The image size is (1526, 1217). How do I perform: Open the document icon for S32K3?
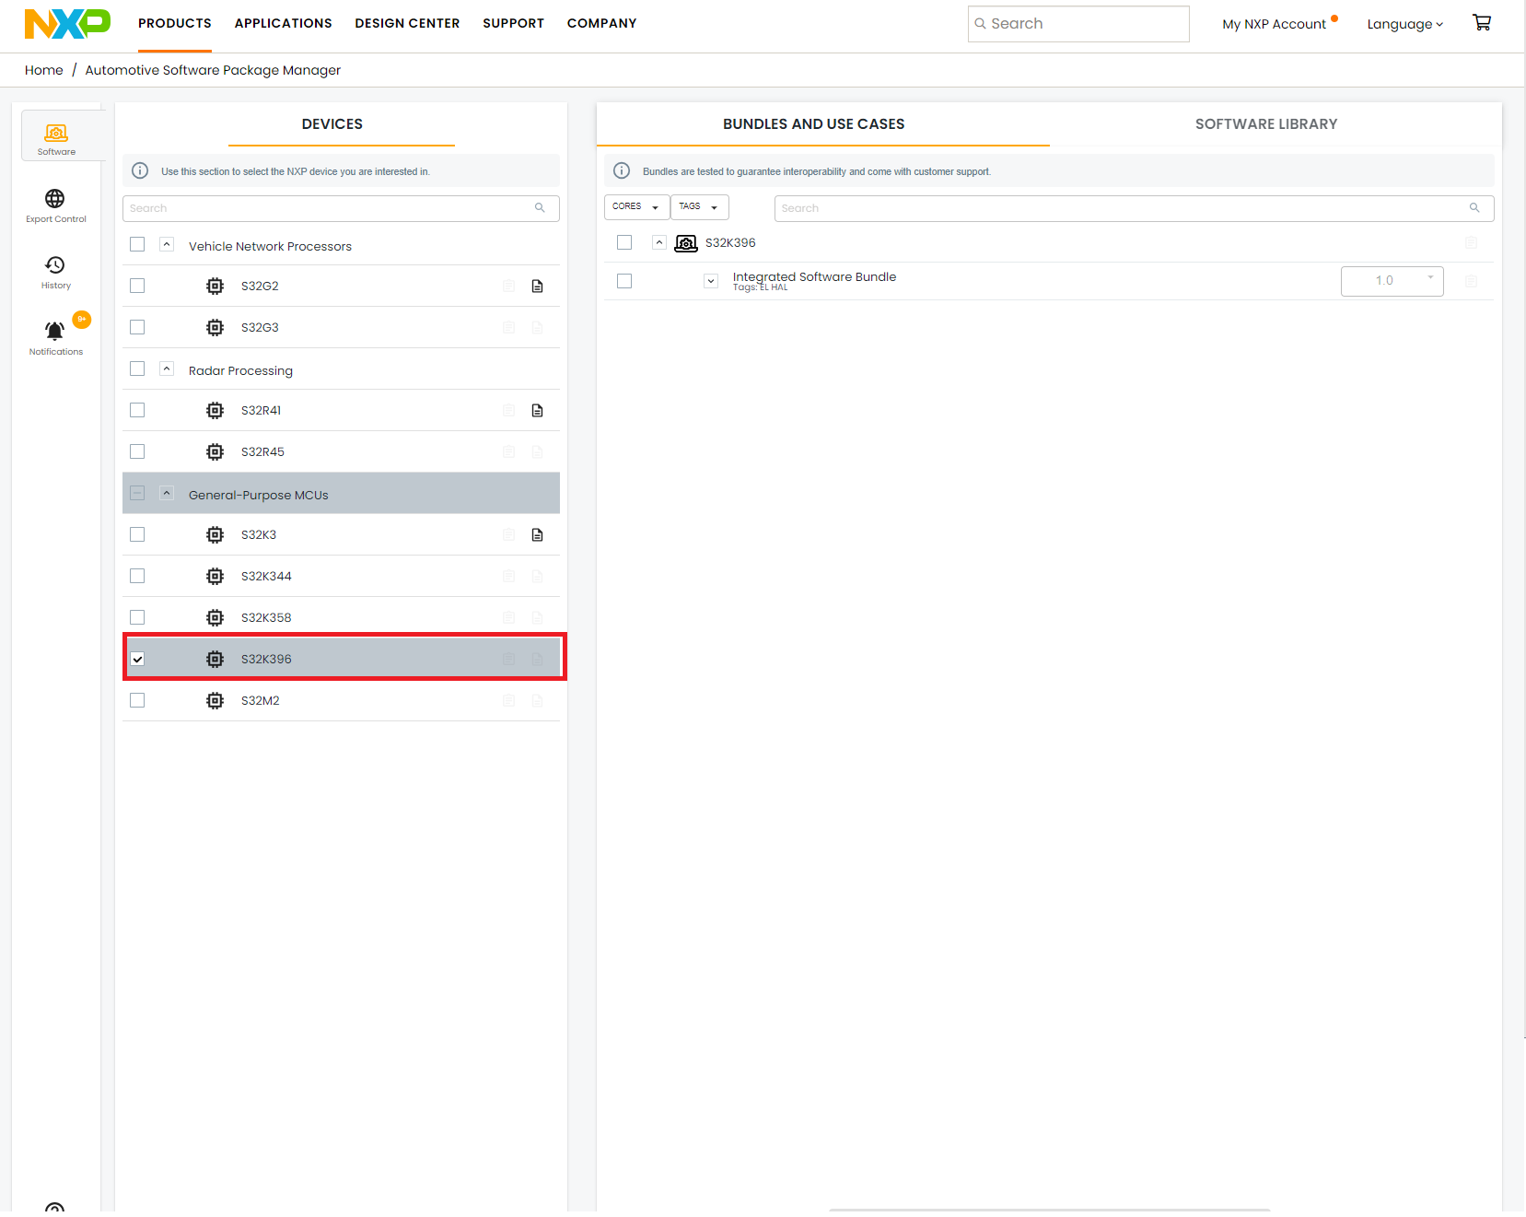537,535
